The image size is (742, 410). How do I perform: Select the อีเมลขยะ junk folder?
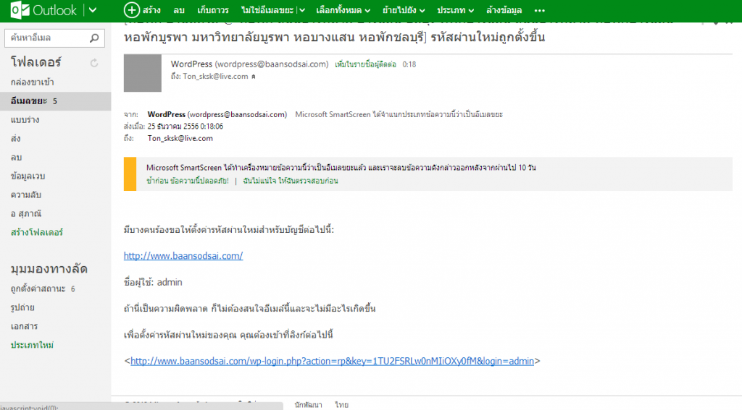[55, 101]
